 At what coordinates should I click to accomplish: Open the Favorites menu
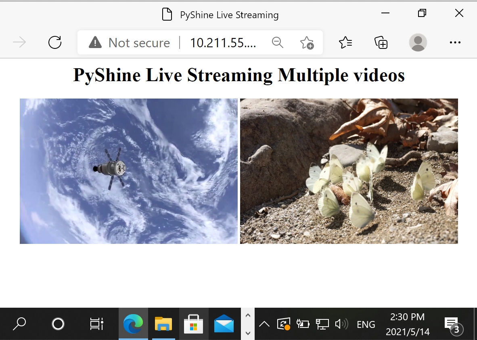345,42
